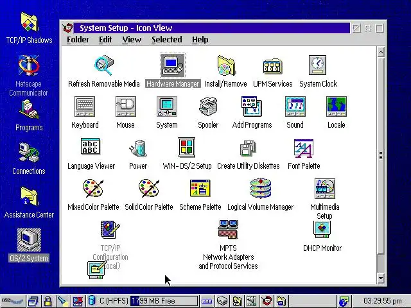Open MPTS Network Adapters icon
The width and height of the screenshot is (411, 308).
pyautogui.click(x=228, y=229)
